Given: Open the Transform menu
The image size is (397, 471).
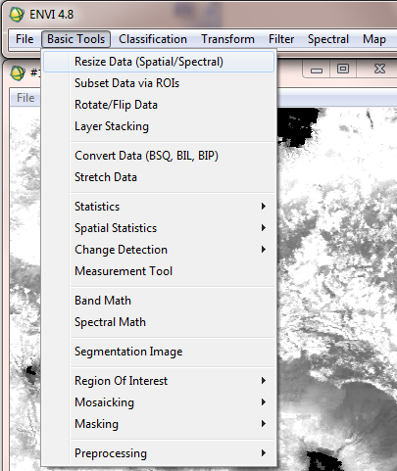Looking at the screenshot, I should [227, 39].
